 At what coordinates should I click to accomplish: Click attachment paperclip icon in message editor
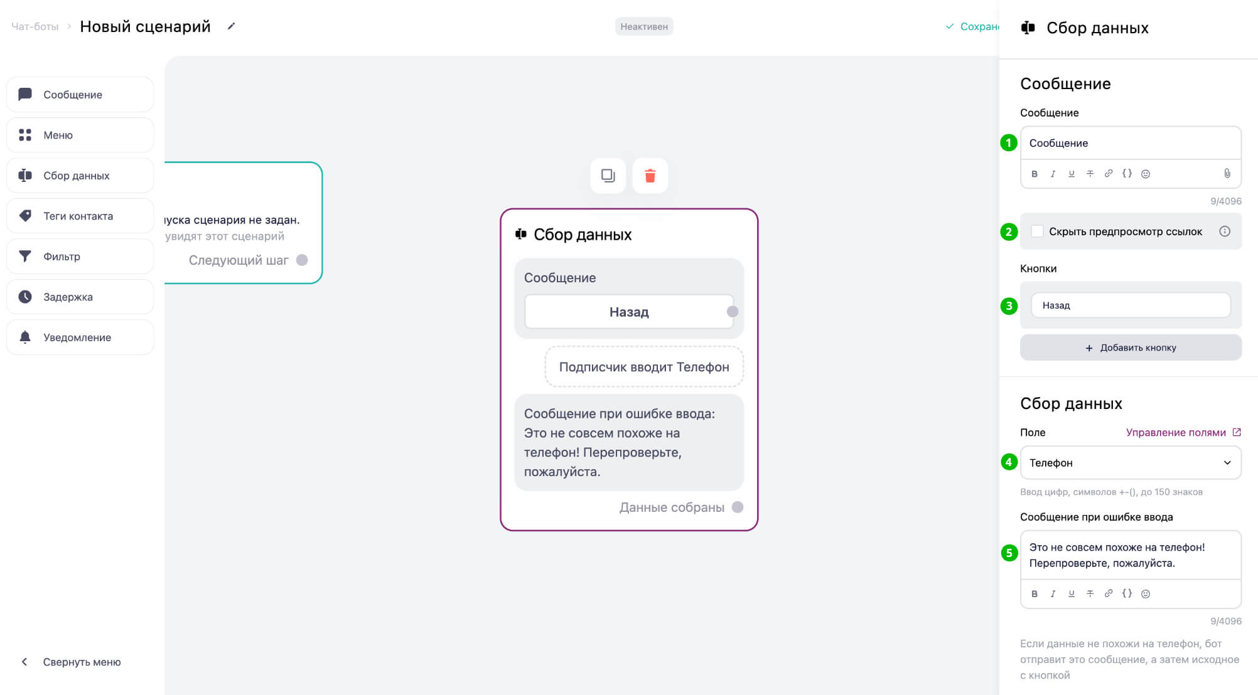[1227, 174]
